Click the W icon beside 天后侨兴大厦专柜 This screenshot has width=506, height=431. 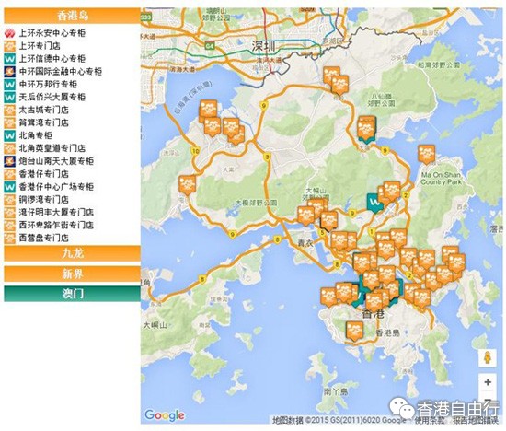(9, 97)
